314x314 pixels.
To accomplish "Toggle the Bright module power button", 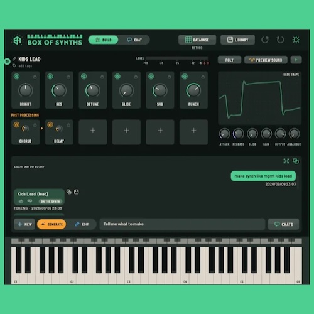I will (x=17, y=77).
